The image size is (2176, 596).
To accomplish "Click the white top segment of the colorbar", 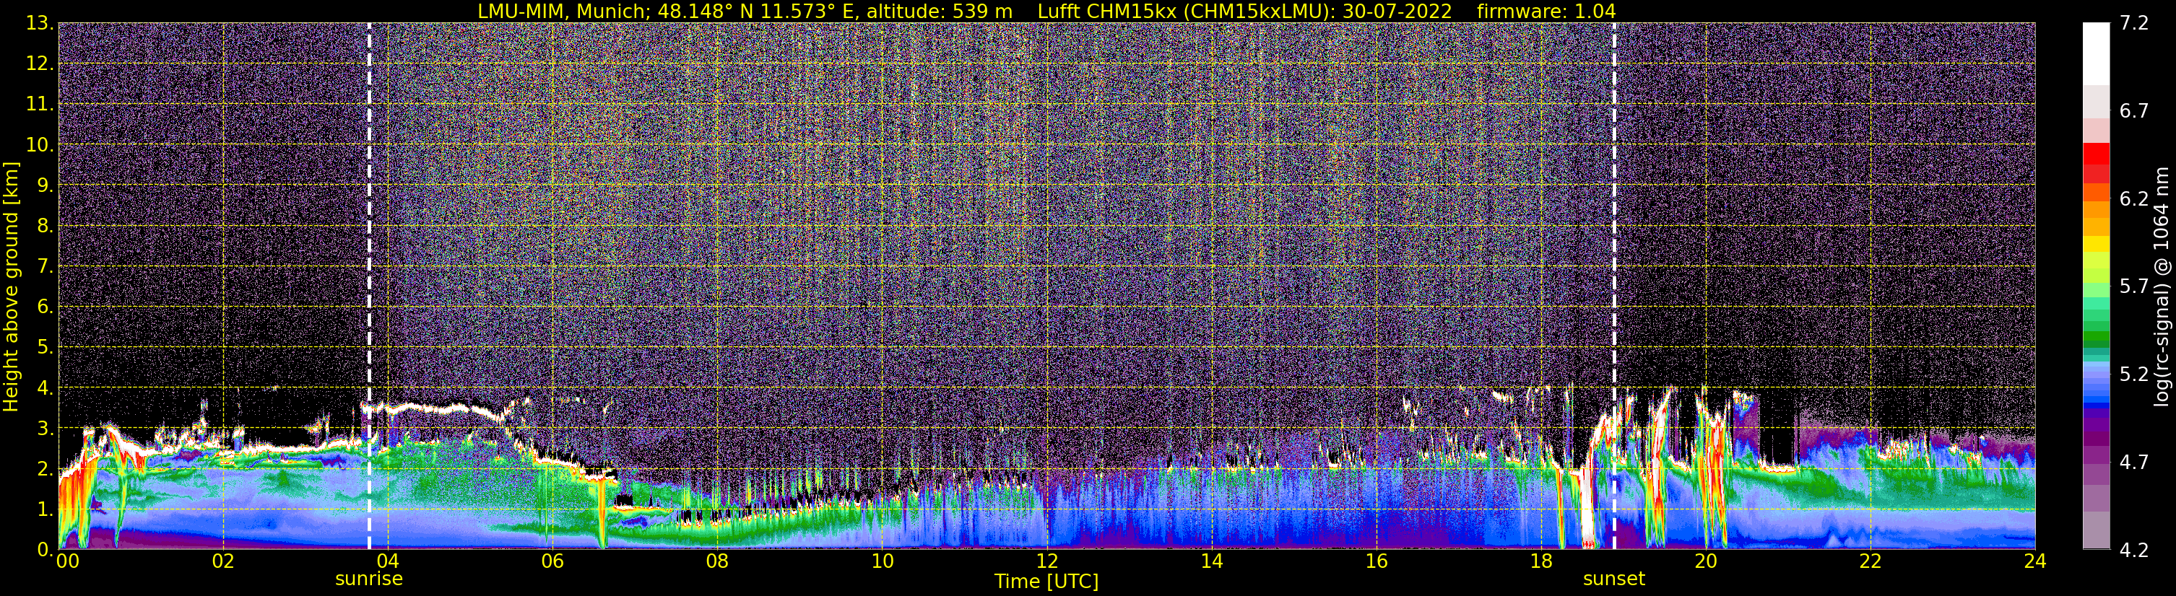I will (2096, 53).
